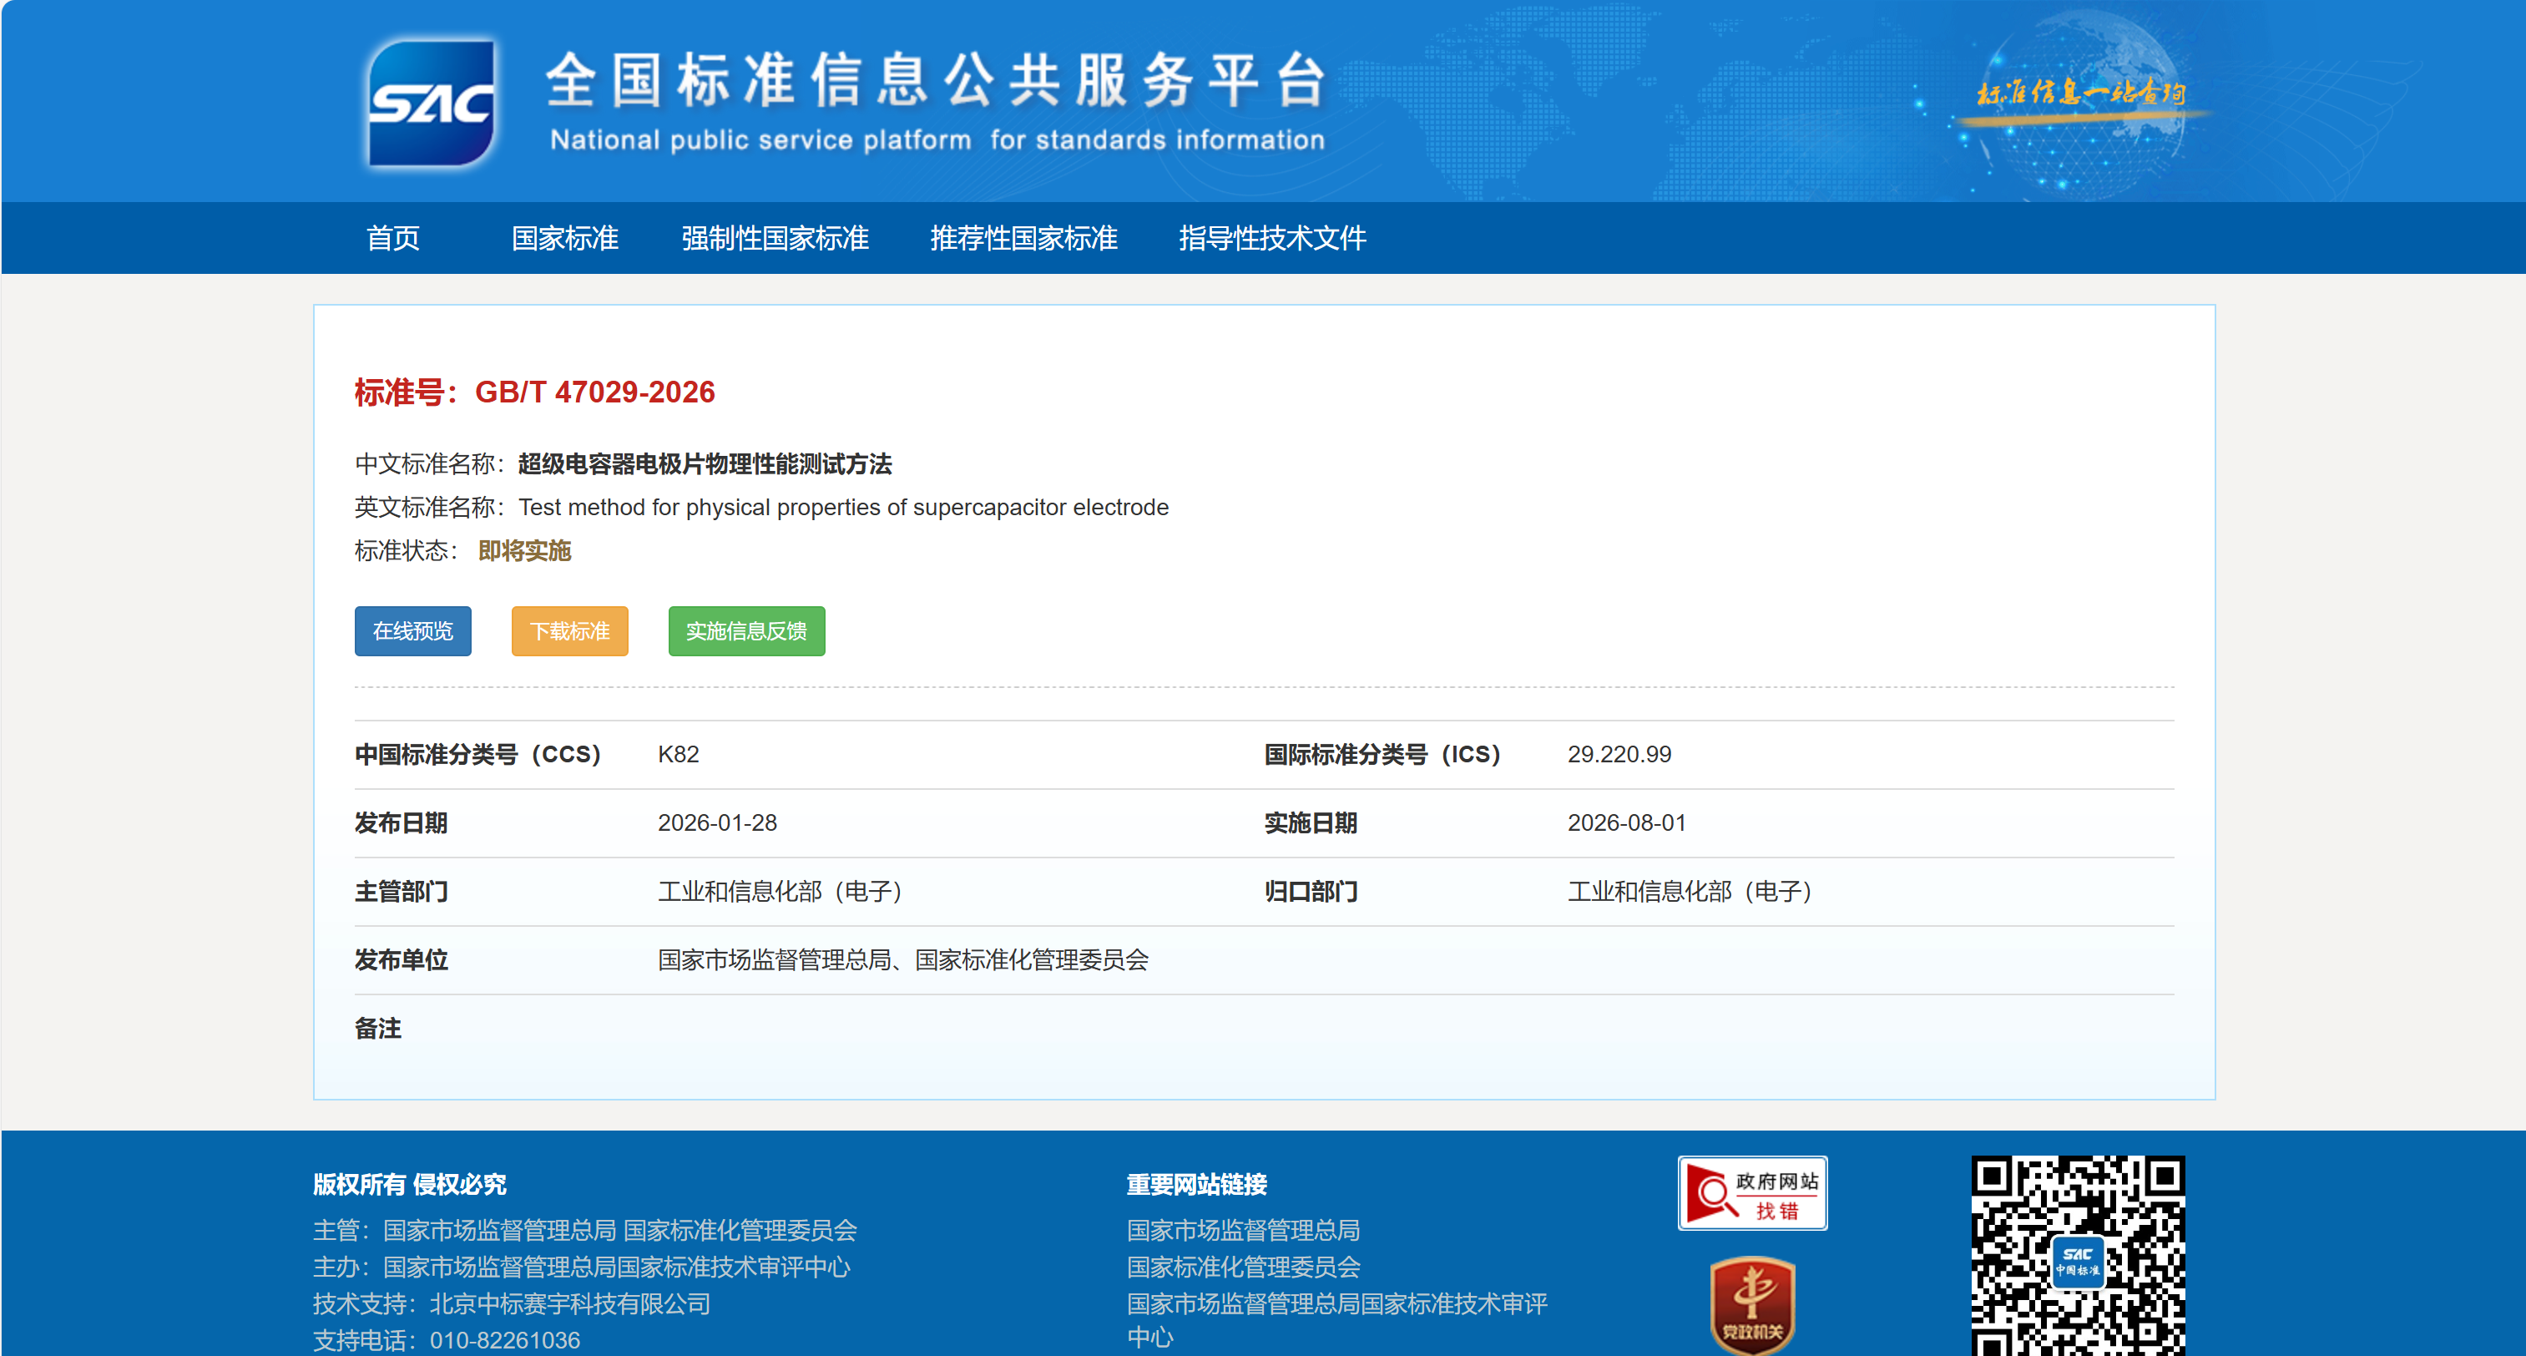Click the platform title 全国标准信息公共服务平台
Image resolution: width=2526 pixels, height=1356 pixels.
[937, 80]
